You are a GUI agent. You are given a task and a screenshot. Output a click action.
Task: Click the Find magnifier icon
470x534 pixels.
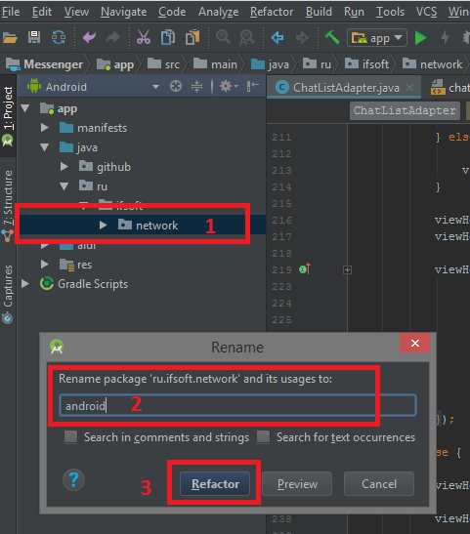pyautogui.click(x=223, y=37)
